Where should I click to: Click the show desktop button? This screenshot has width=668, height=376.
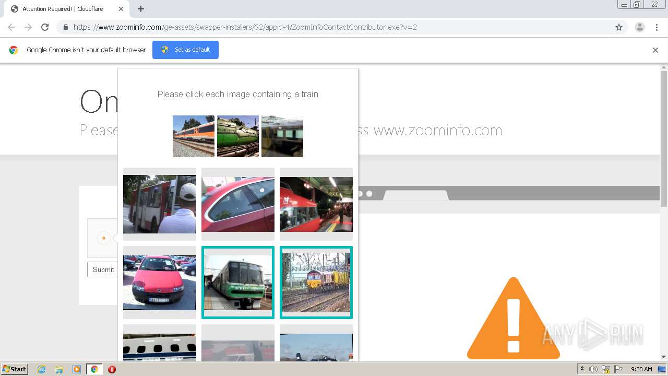coord(662,369)
